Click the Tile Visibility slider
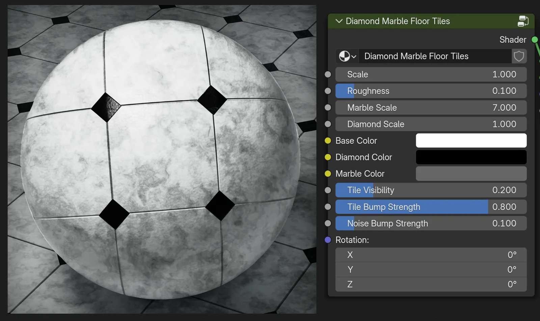540x321 pixels. click(x=431, y=190)
